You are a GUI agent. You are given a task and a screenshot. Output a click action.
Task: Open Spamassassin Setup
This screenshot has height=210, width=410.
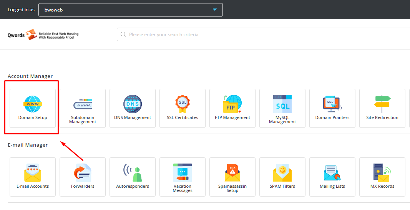pos(232,177)
